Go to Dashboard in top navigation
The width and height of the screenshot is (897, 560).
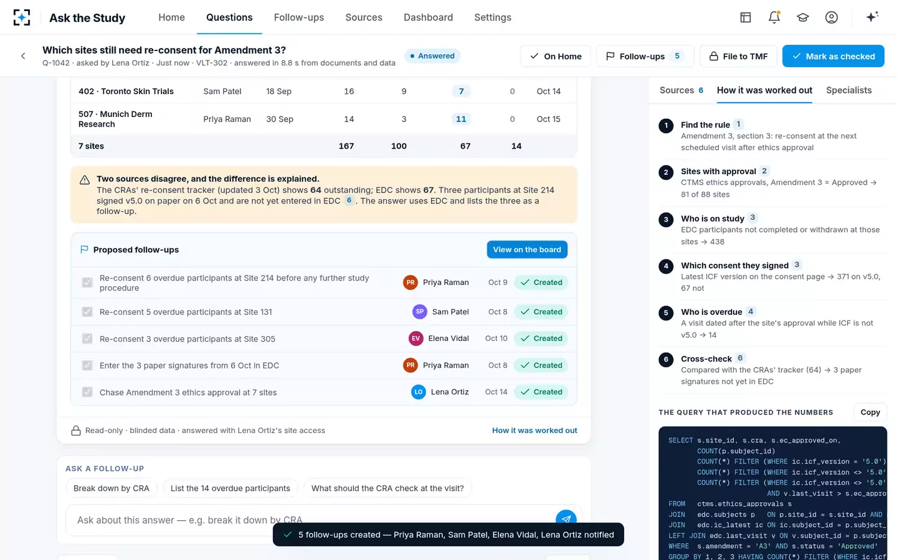tap(428, 17)
